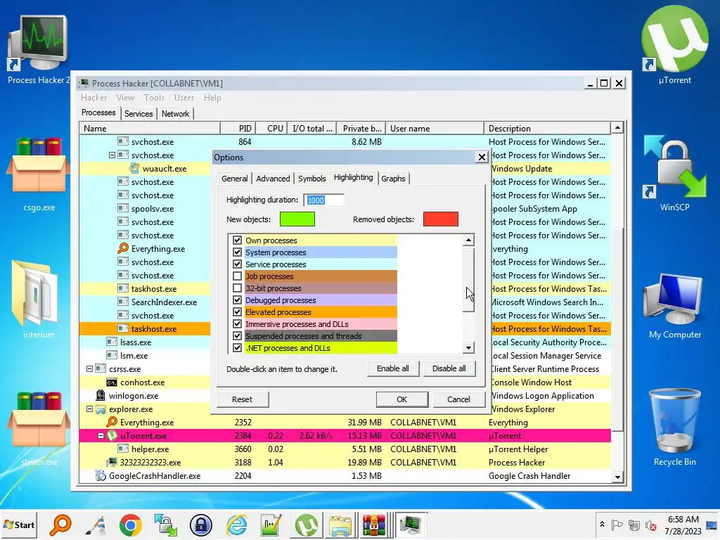Open Process Hacker 2 desktop shortcut
The width and height of the screenshot is (720, 540).
[x=38, y=49]
